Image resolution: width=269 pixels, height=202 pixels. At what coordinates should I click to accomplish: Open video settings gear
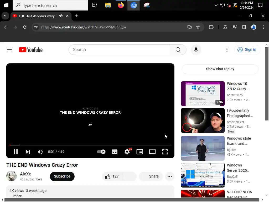tap(127, 152)
